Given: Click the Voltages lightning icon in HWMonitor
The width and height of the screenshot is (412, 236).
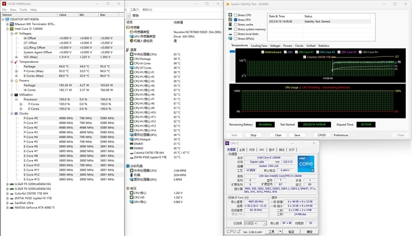Looking at the screenshot, I should coord(16,33).
